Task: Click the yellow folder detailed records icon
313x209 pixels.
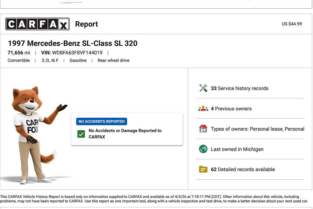Action: (x=203, y=169)
